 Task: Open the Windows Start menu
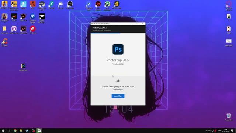point(3,130)
